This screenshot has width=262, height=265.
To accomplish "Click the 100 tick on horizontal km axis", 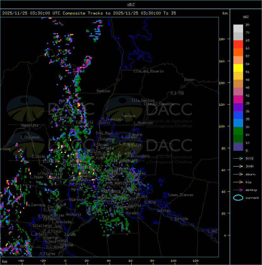I will 174,261.
